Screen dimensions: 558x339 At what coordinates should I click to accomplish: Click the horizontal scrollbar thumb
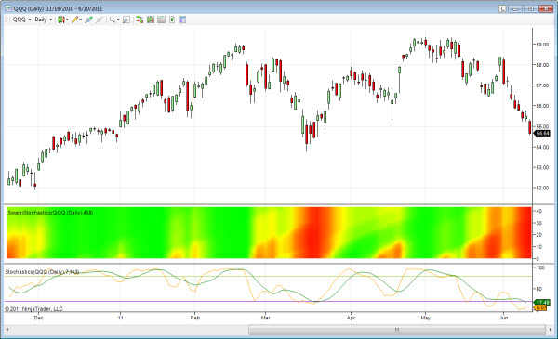(x=397, y=330)
